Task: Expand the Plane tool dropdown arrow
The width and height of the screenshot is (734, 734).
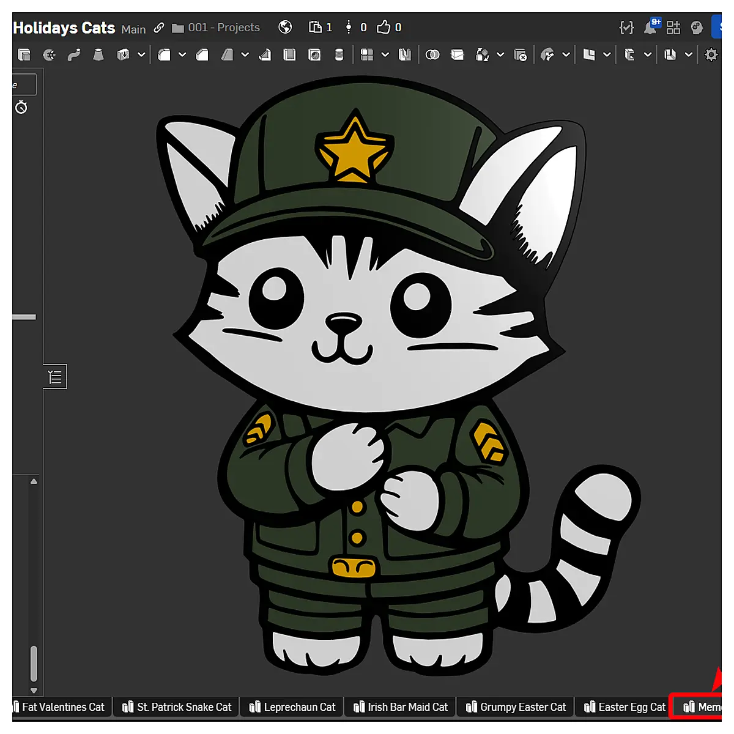Action: 607,55
